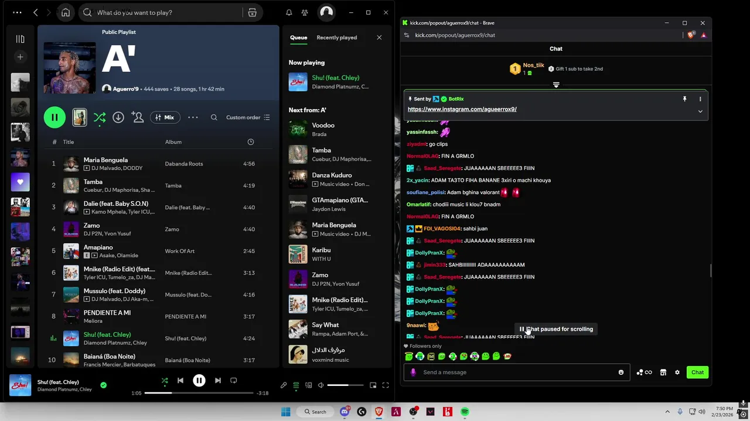Pause playlist with big green button
Image resolution: width=750 pixels, height=421 pixels.
click(54, 118)
